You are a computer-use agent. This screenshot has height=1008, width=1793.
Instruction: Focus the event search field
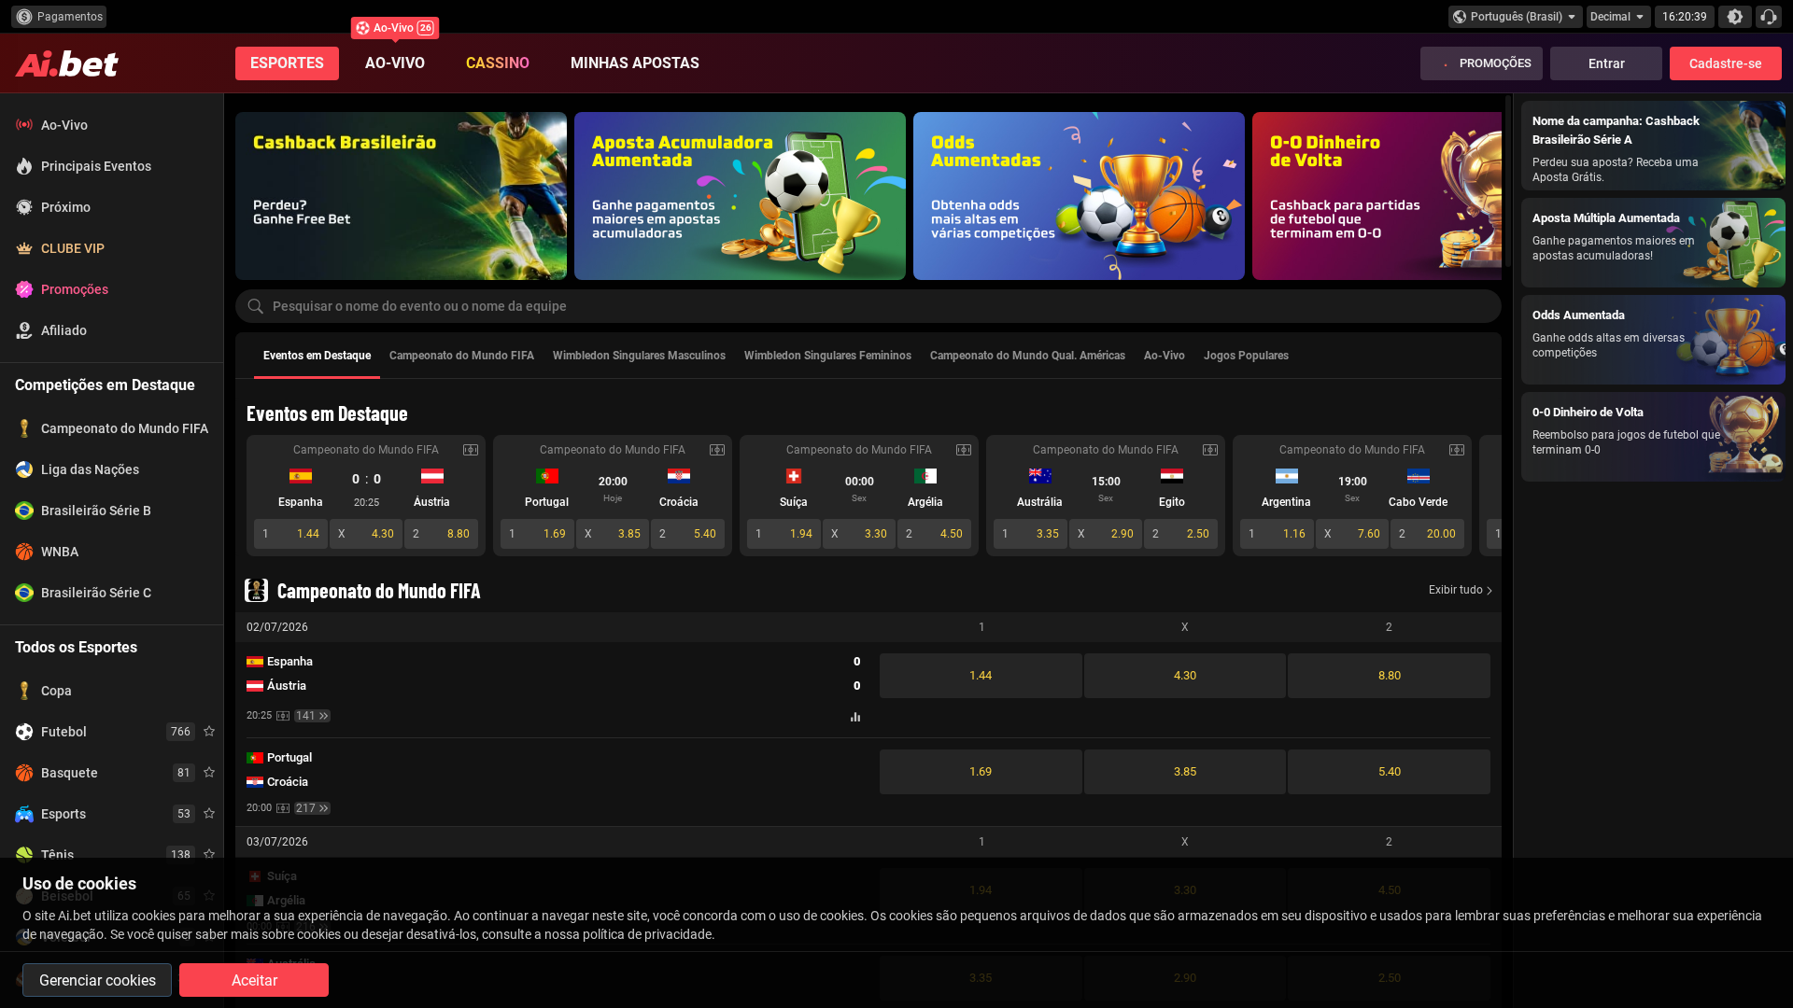click(x=868, y=306)
